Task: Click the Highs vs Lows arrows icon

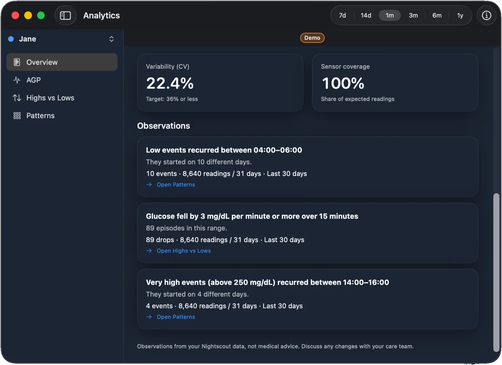Action: pos(17,98)
